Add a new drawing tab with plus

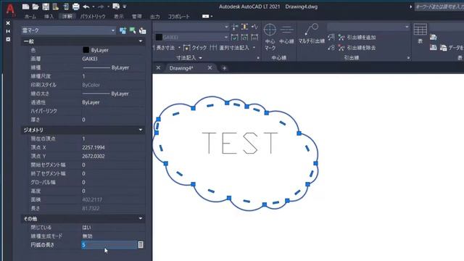tap(224, 68)
